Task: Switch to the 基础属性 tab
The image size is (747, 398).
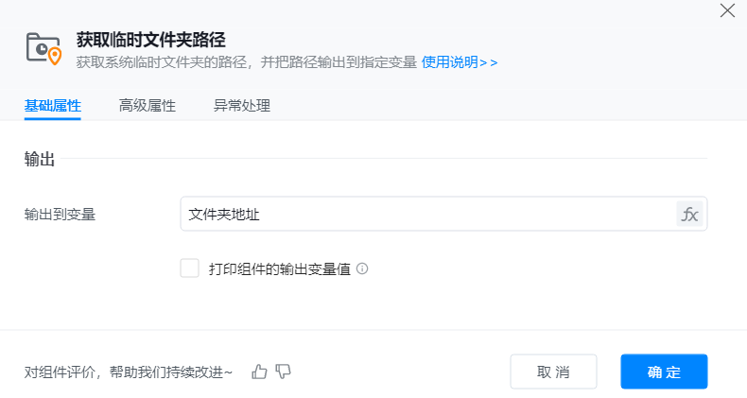Action: pos(52,105)
